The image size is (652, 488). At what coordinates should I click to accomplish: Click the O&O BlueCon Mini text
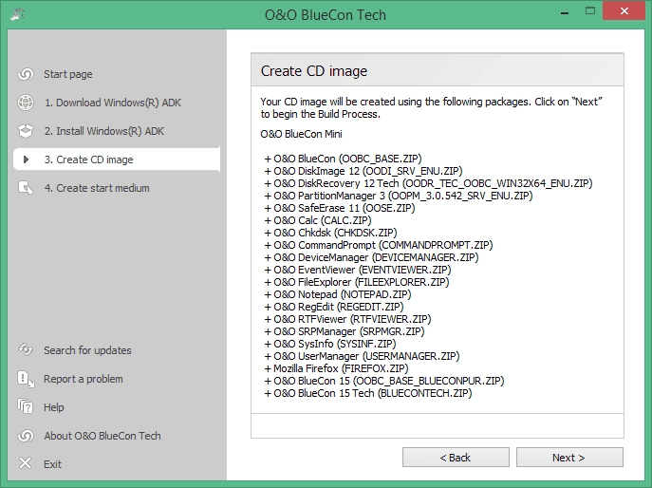302,134
